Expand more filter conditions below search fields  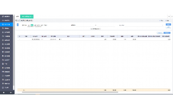point(95,29)
